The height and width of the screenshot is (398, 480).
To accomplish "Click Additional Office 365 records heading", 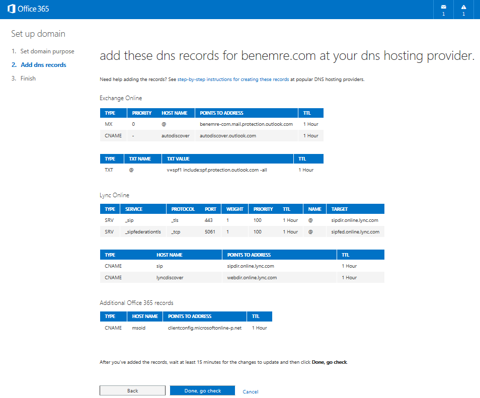I will coord(136,303).
